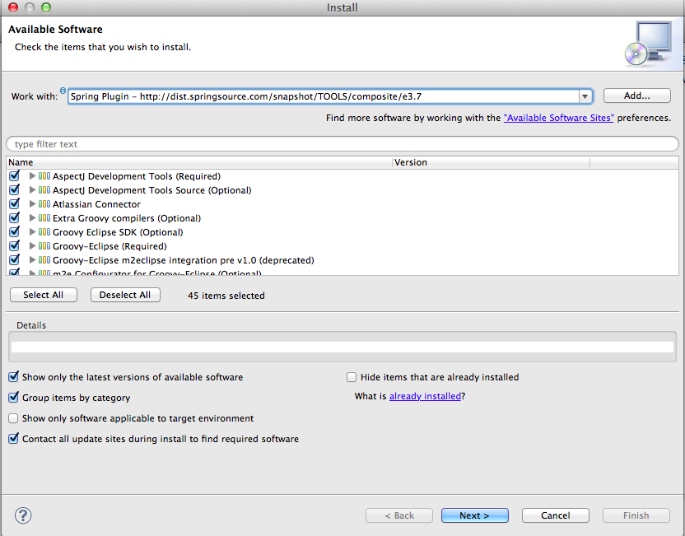Select Extra Groovy compilers (Optional) row text
Screen dimensions: 685x536
127,218
